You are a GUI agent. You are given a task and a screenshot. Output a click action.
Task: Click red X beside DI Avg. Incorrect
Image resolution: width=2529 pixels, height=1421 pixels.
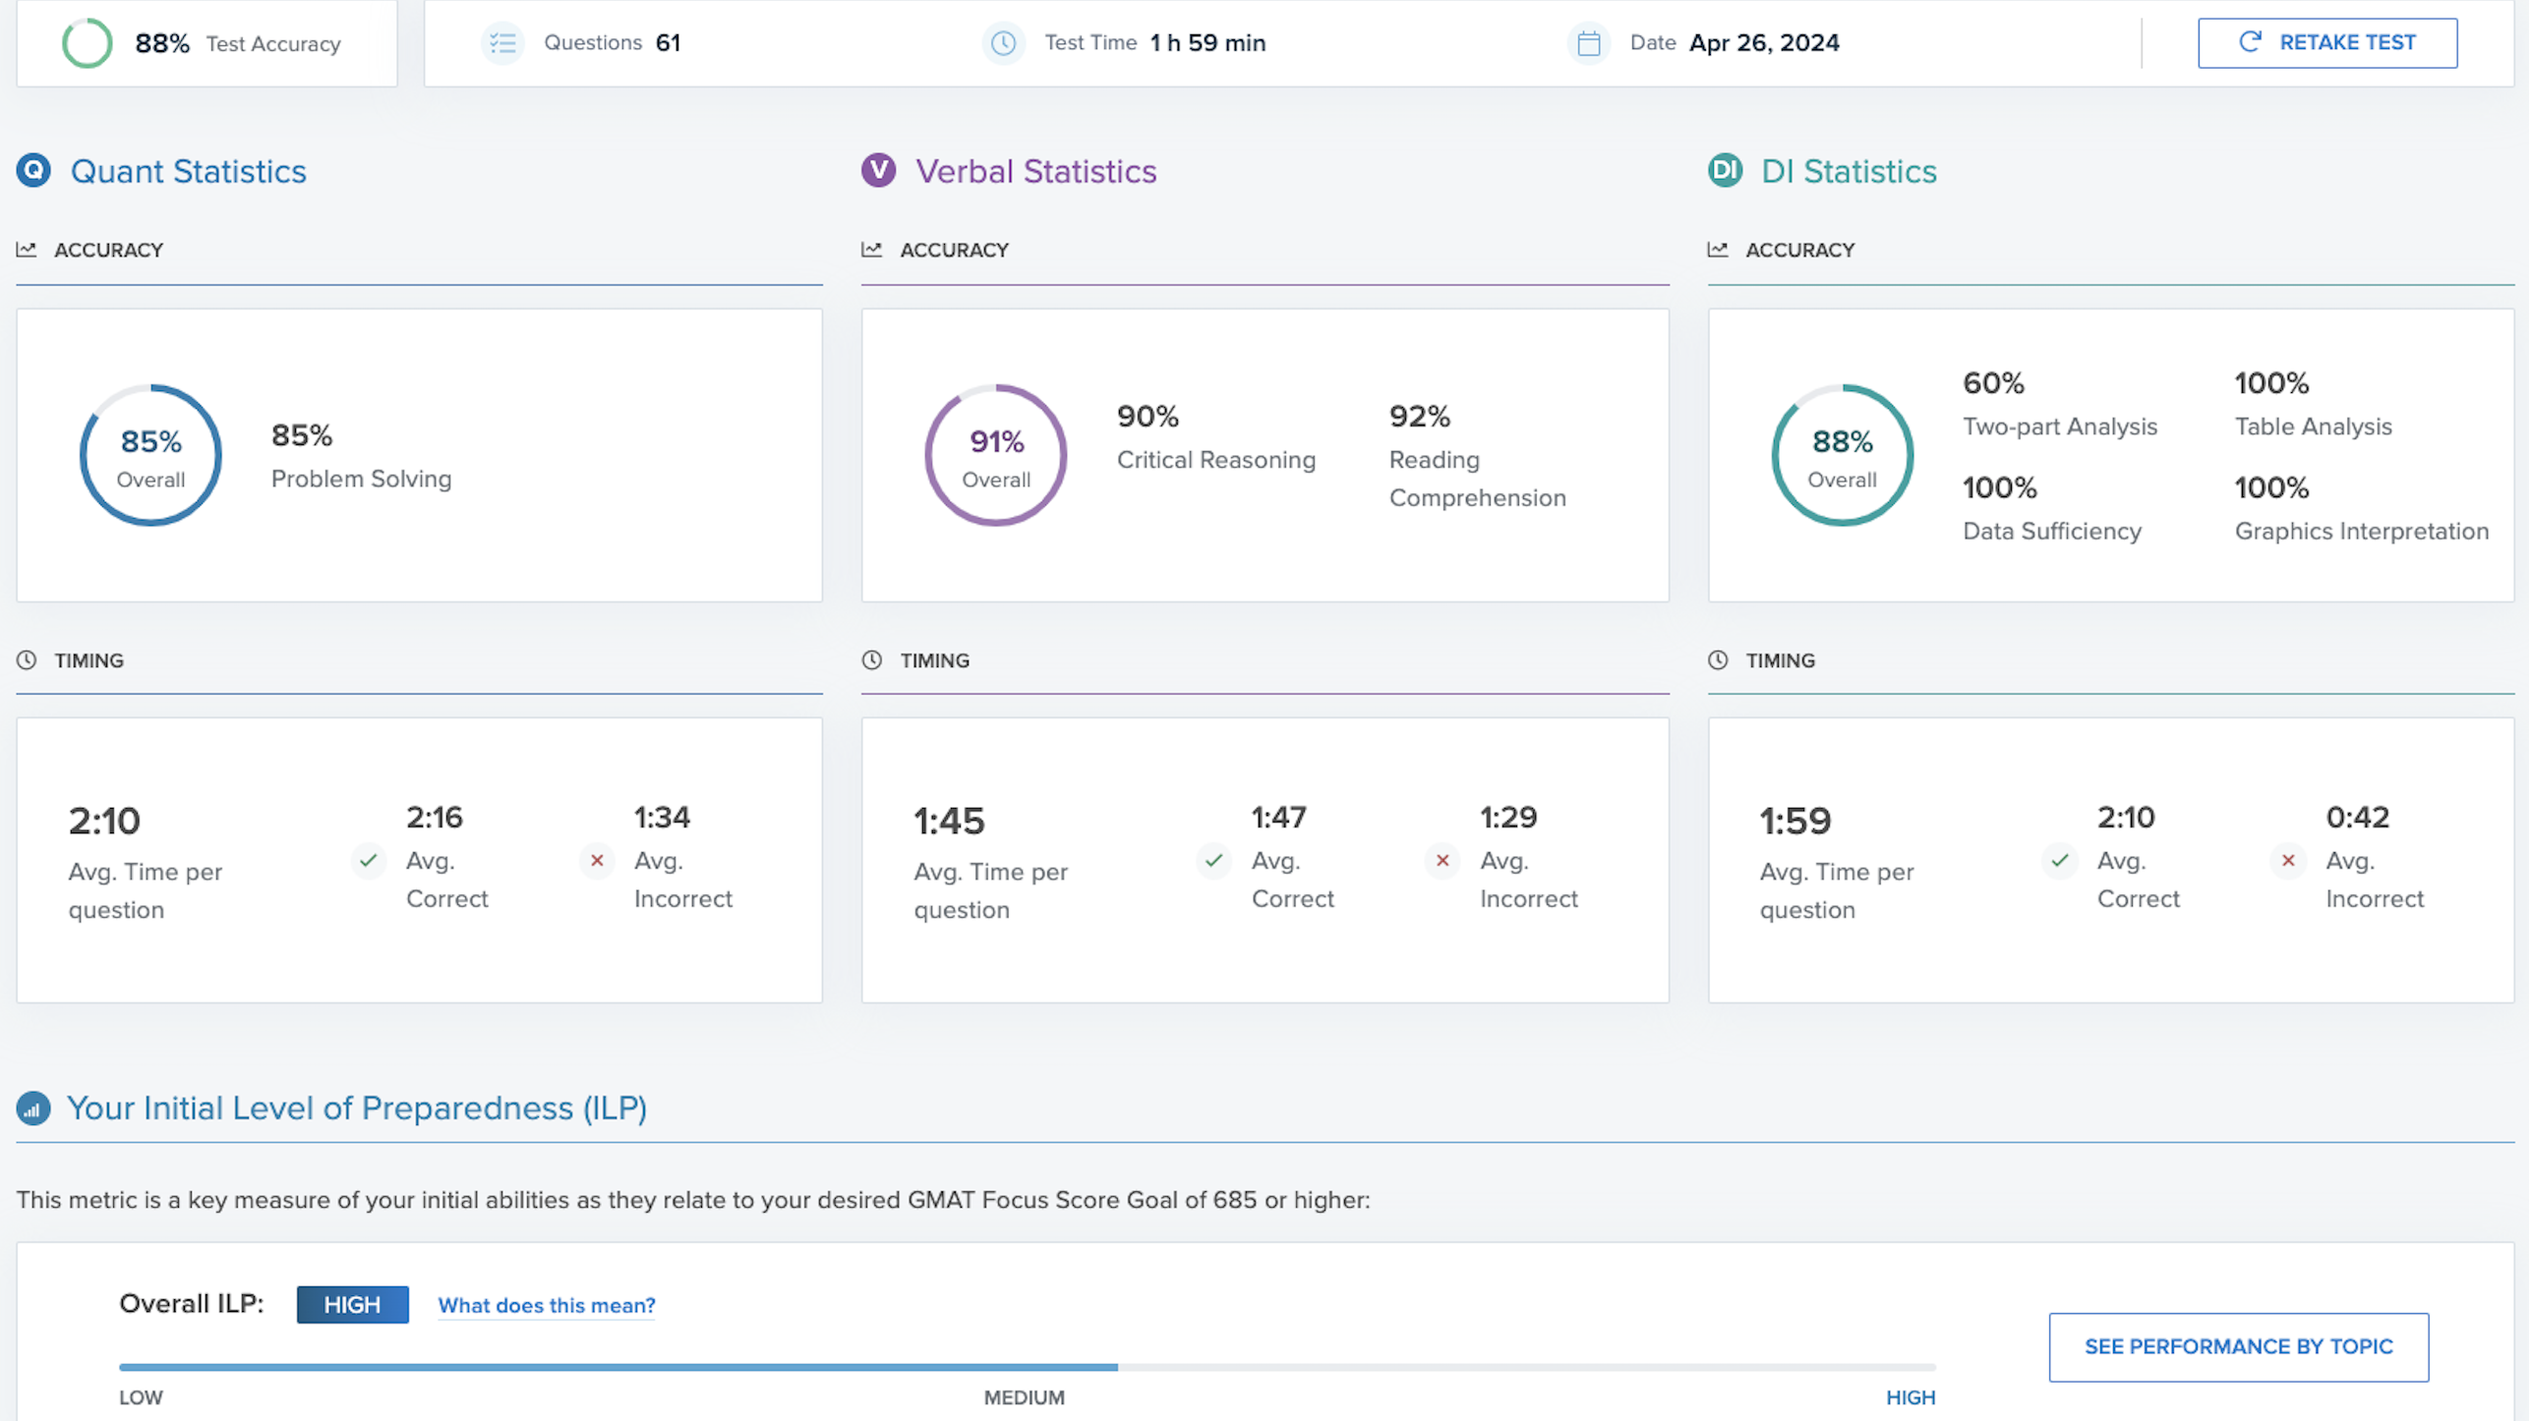(2288, 861)
